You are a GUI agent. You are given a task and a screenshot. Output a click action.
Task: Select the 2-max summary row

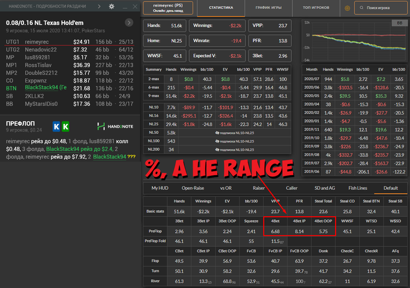[x=217, y=79]
